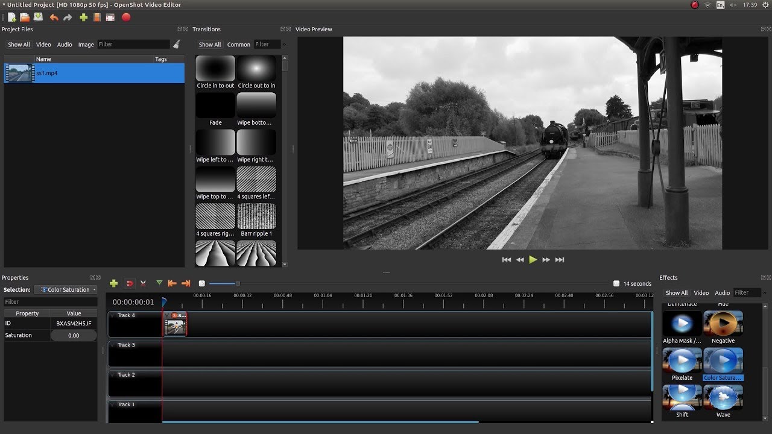Adjust the Saturation value slider
772x434 pixels.
[x=74, y=335]
